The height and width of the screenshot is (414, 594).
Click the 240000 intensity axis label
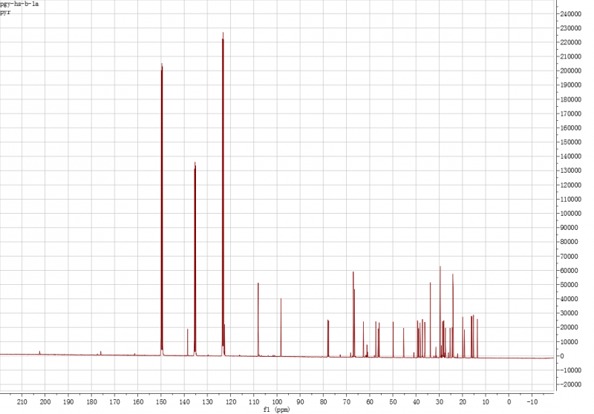pos(570,14)
